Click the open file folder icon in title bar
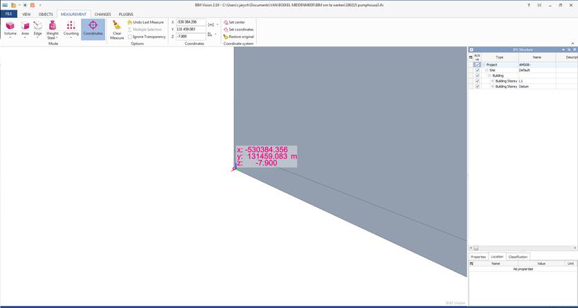The width and height of the screenshot is (578, 308). click(x=13, y=5)
